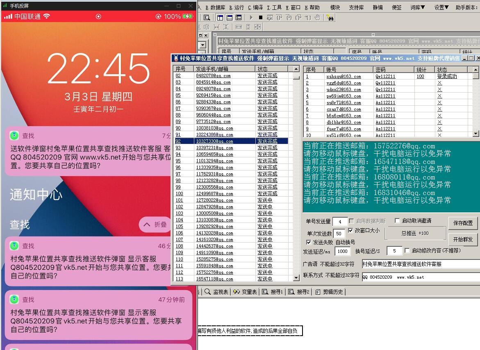This screenshot has height=350, width=480.
Task: Click the horizontal split window layout icon
Action: point(229,17)
